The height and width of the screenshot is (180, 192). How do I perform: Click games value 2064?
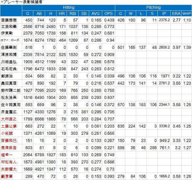point(28,155)
